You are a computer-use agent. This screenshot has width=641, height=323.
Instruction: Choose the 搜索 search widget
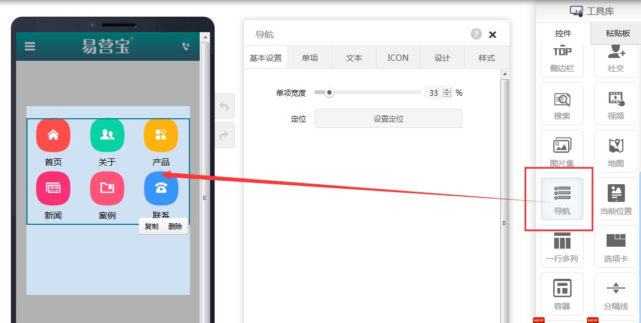[x=562, y=104]
